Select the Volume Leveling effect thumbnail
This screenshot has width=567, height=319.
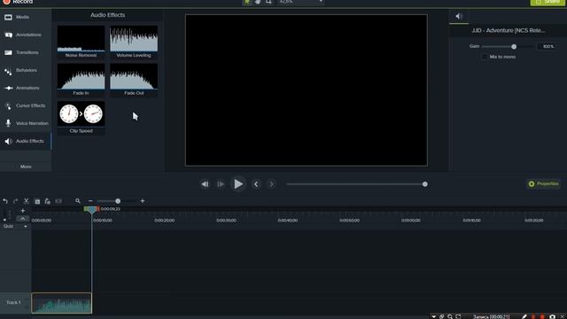click(x=134, y=42)
